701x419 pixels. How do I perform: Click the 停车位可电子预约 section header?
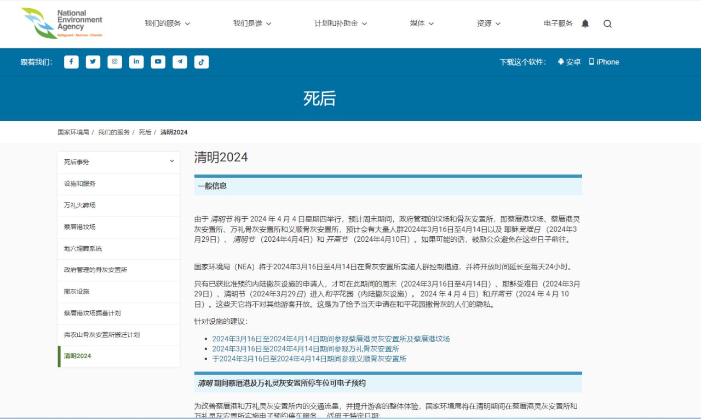point(388,383)
